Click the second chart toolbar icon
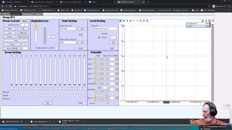Viewport: 232px width, 130px height. tap(124, 21)
